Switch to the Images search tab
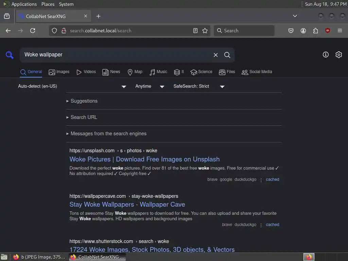This screenshot has height=261, width=348. [x=59, y=72]
